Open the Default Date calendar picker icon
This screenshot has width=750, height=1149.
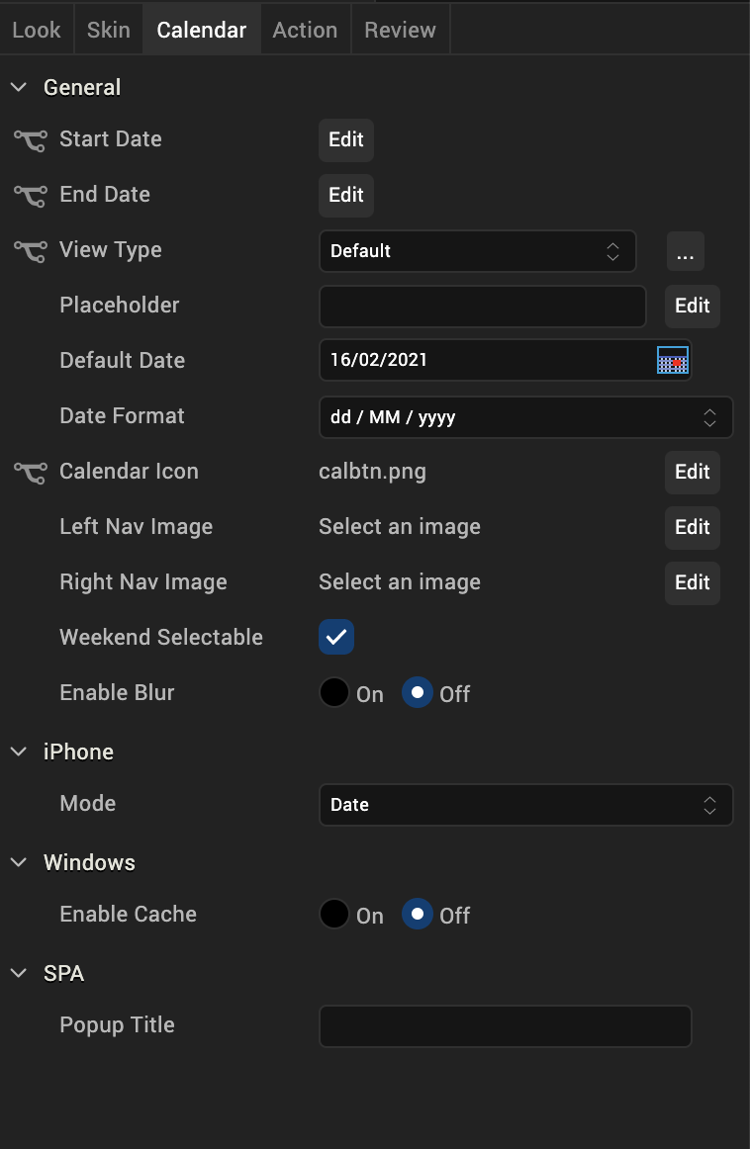coord(673,360)
